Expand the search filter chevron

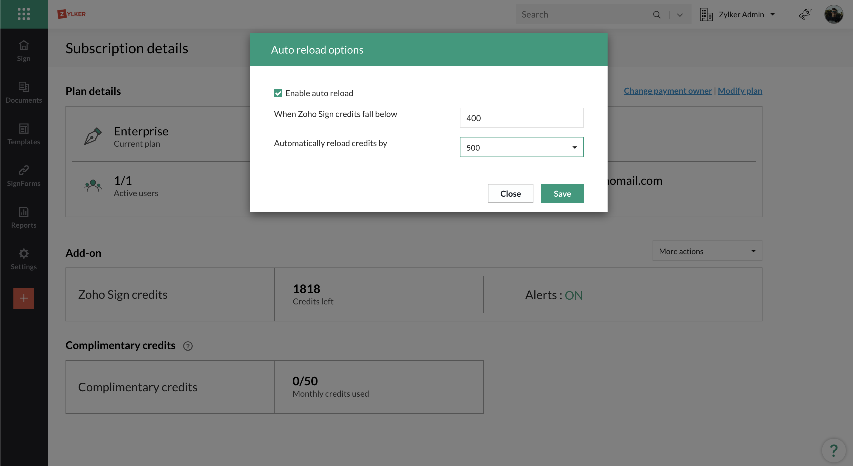click(680, 15)
